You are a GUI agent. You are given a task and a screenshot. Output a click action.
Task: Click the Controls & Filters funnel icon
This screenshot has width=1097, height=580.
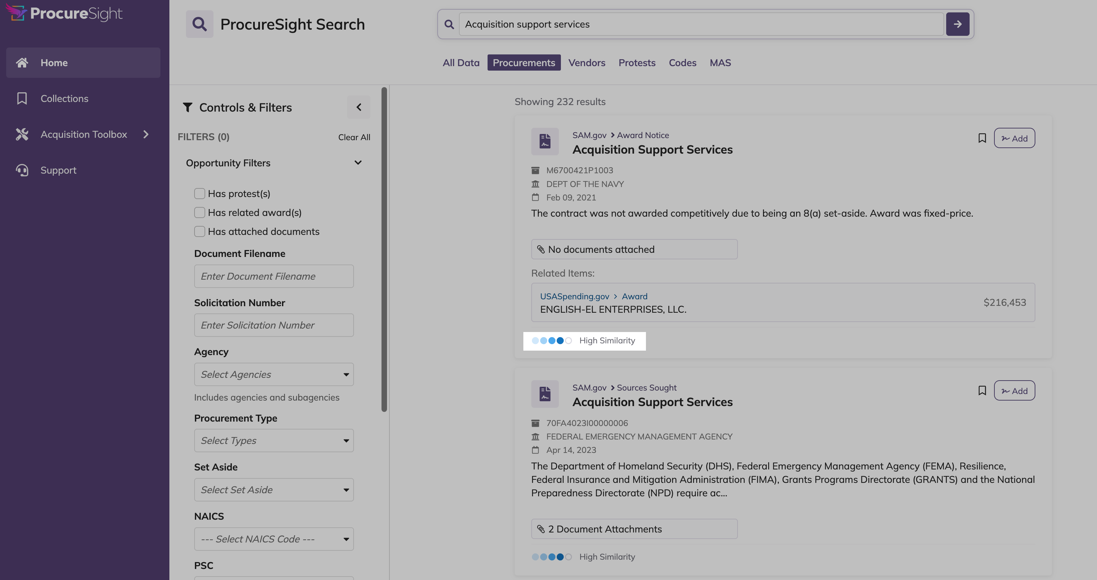(x=187, y=107)
